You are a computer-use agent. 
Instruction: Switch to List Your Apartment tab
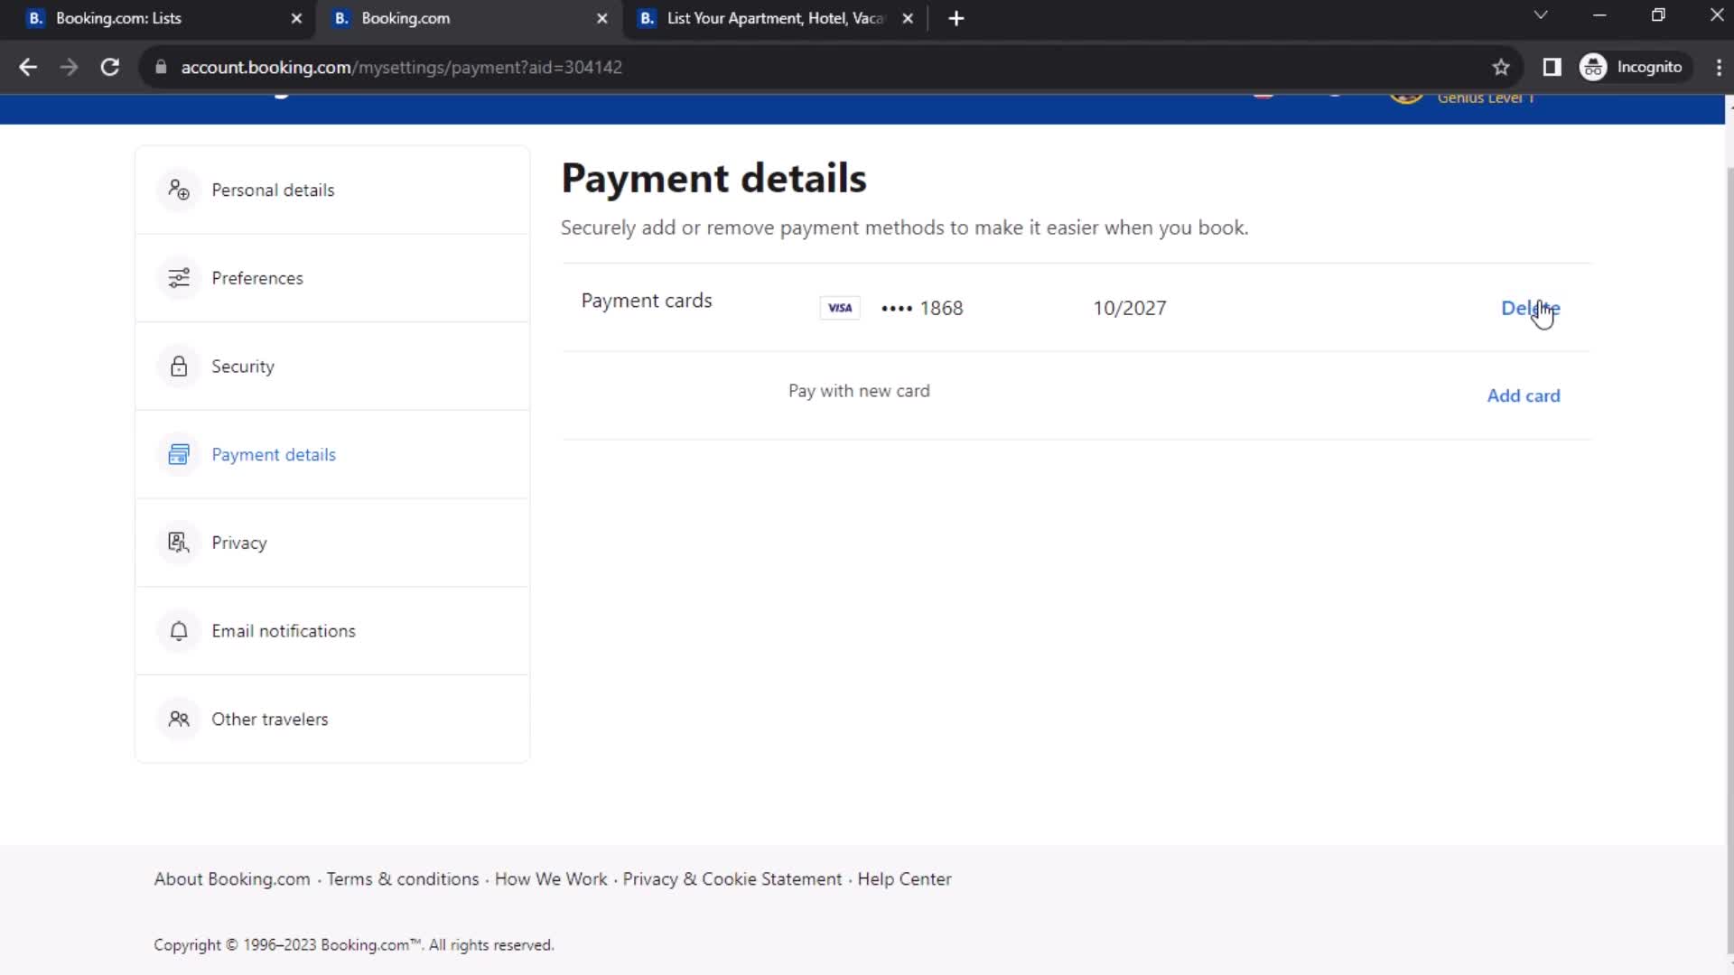(775, 18)
